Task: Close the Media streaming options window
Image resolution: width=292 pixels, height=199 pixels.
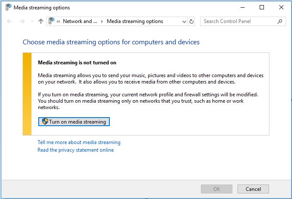Action: pos(281,8)
